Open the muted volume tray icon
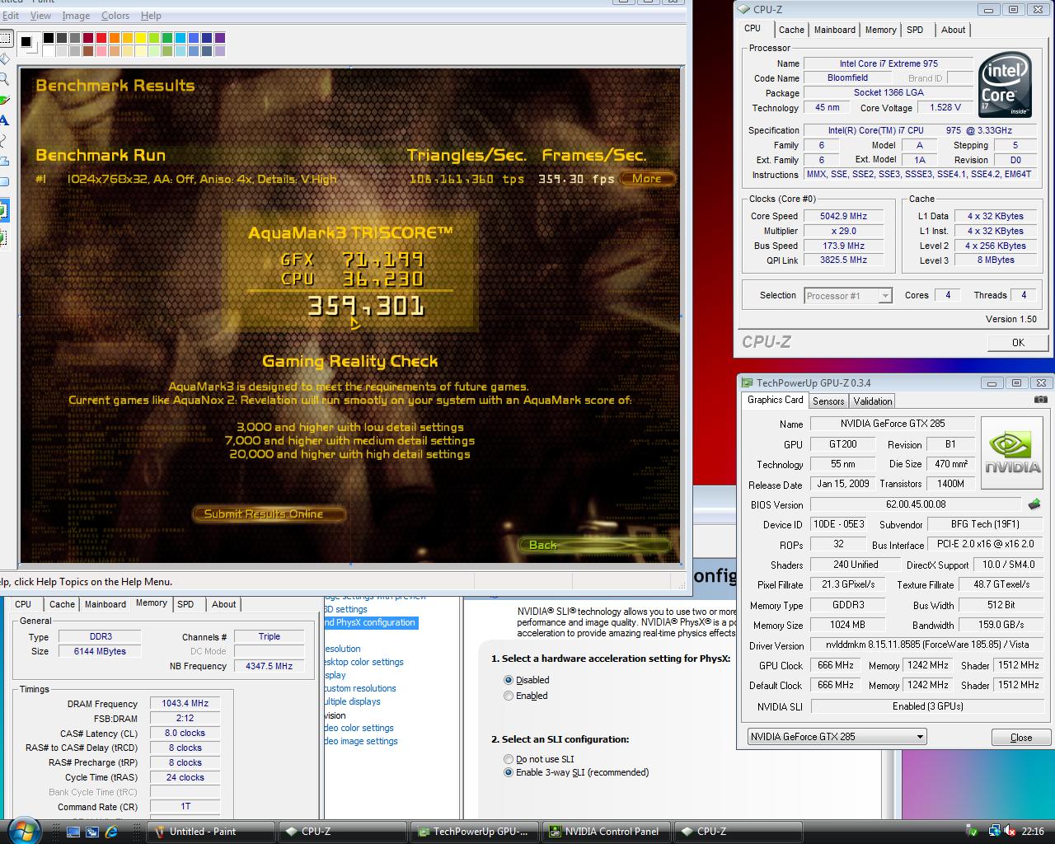The height and width of the screenshot is (844, 1055). click(x=1010, y=831)
